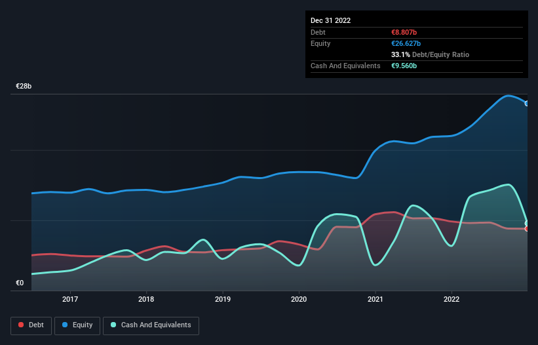Toggle the Equity series legend button
538x345 pixels.
point(77,325)
